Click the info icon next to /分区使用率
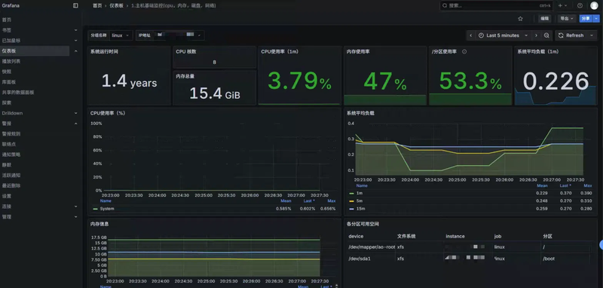Image resolution: width=603 pixels, height=288 pixels. click(x=464, y=51)
